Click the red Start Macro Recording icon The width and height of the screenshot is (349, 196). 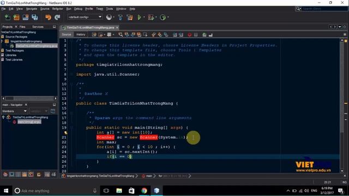189,34
